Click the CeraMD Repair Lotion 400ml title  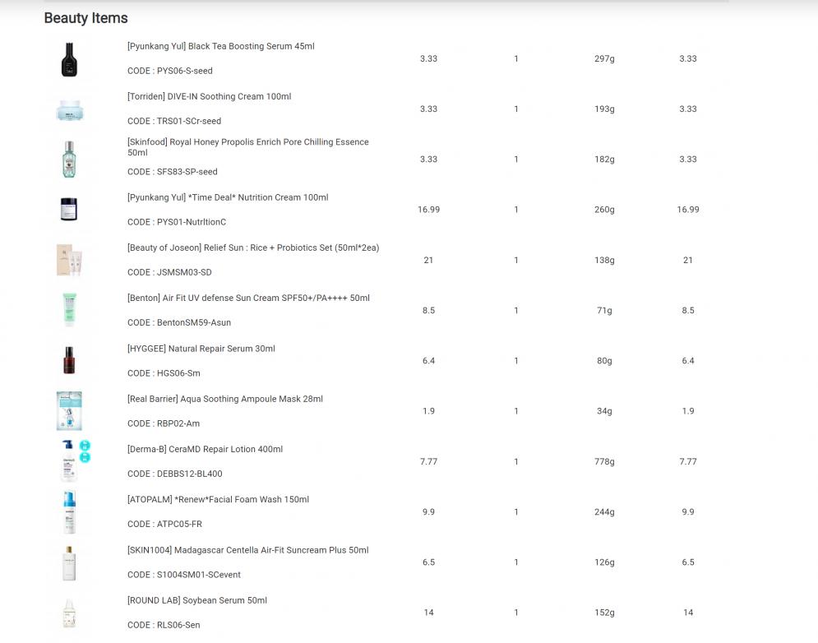pyautogui.click(x=205, y=450)
